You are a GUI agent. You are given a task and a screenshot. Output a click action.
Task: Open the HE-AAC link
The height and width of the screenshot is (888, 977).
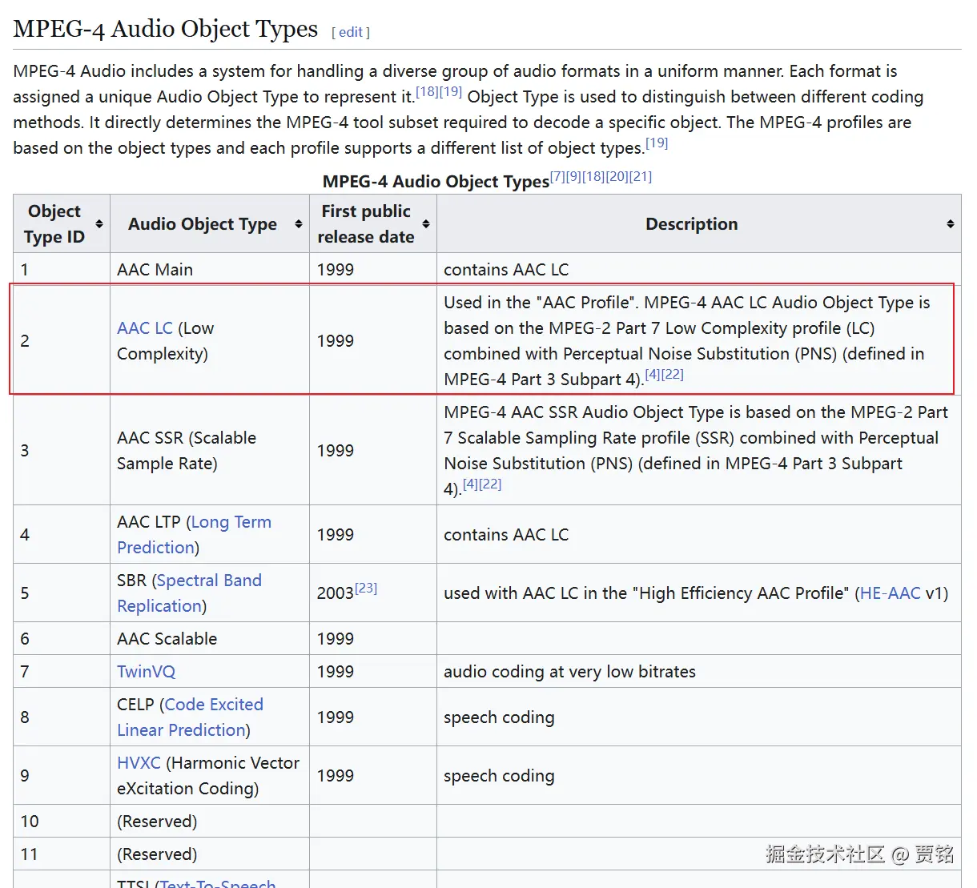(890, 593)
